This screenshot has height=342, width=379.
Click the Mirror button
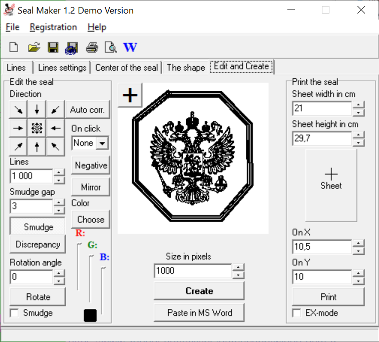point(91,187)
